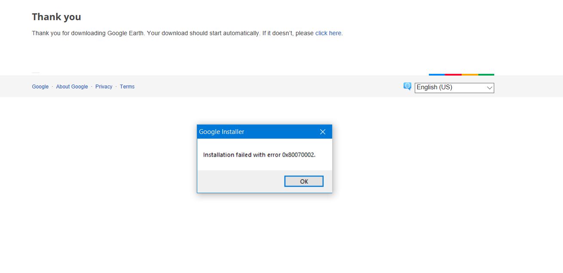The width and height of the screenshot is (563, 273).
Task: Open the Google footer link
Action: click(x=40, y=87)
